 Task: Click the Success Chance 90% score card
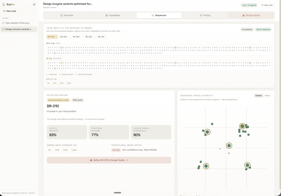tap(151, 132)
